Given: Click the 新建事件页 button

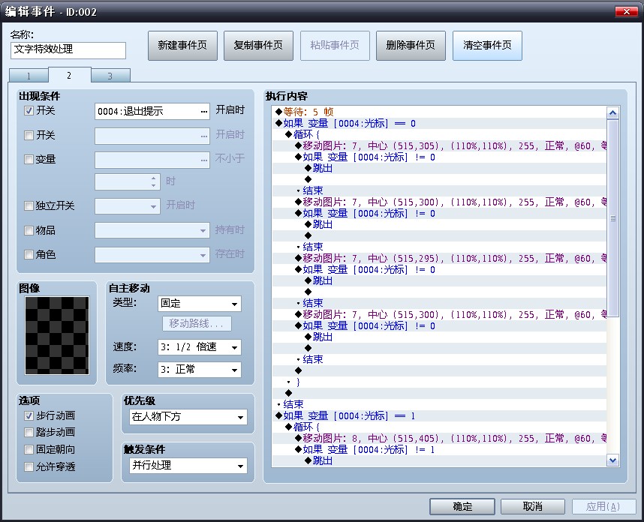Looking at the screenshot, I should [183, 46].
